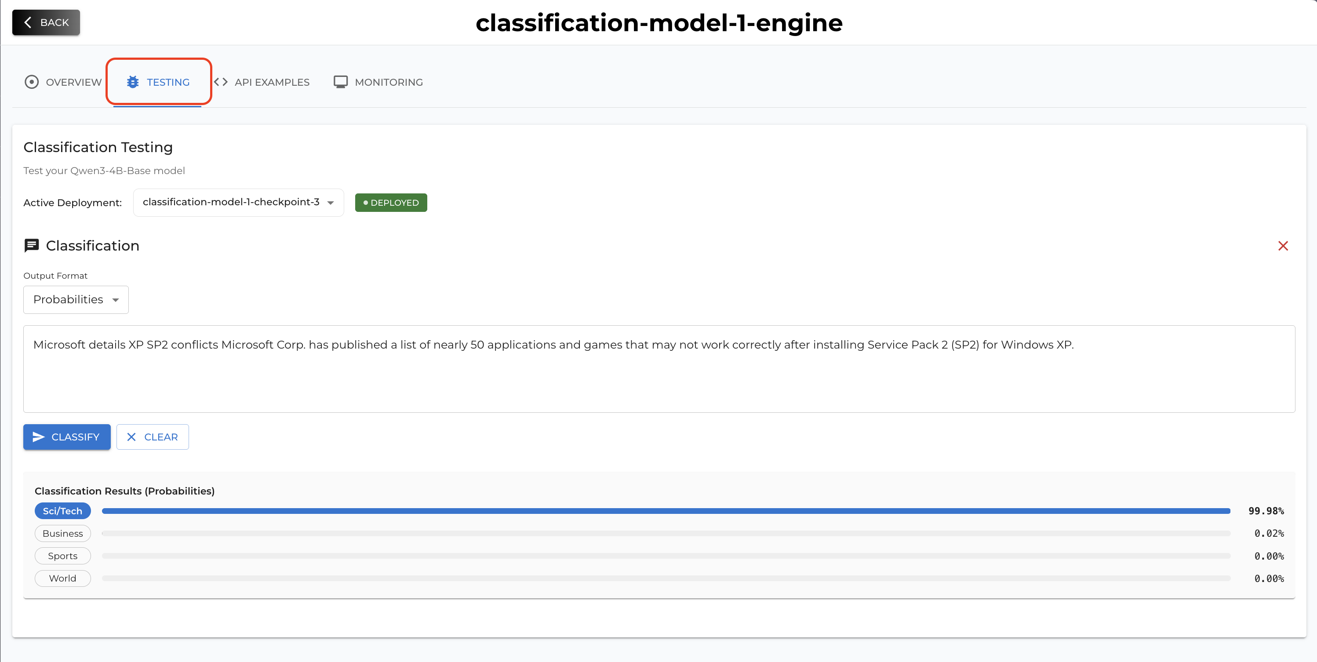Click the bug icon on Testing tab
The image size is (1317, 662).
133,82
